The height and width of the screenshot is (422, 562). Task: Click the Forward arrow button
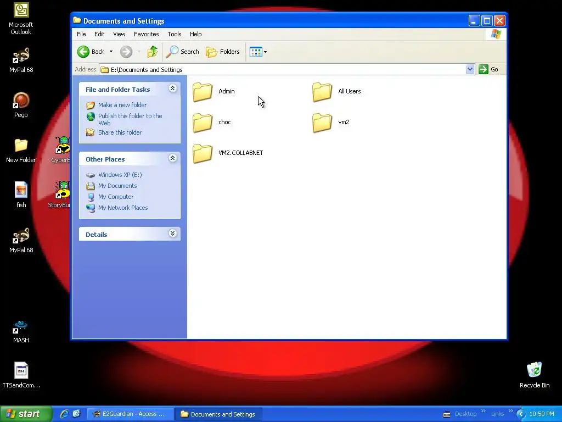coord(126,52)
